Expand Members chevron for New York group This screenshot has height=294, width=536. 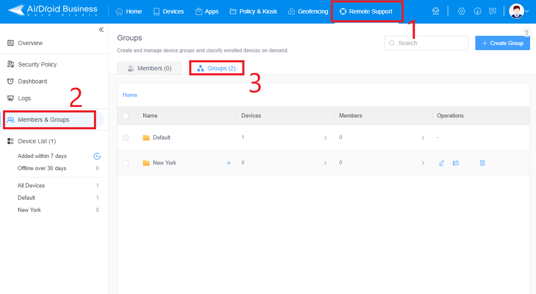click(x=423, y=163)
